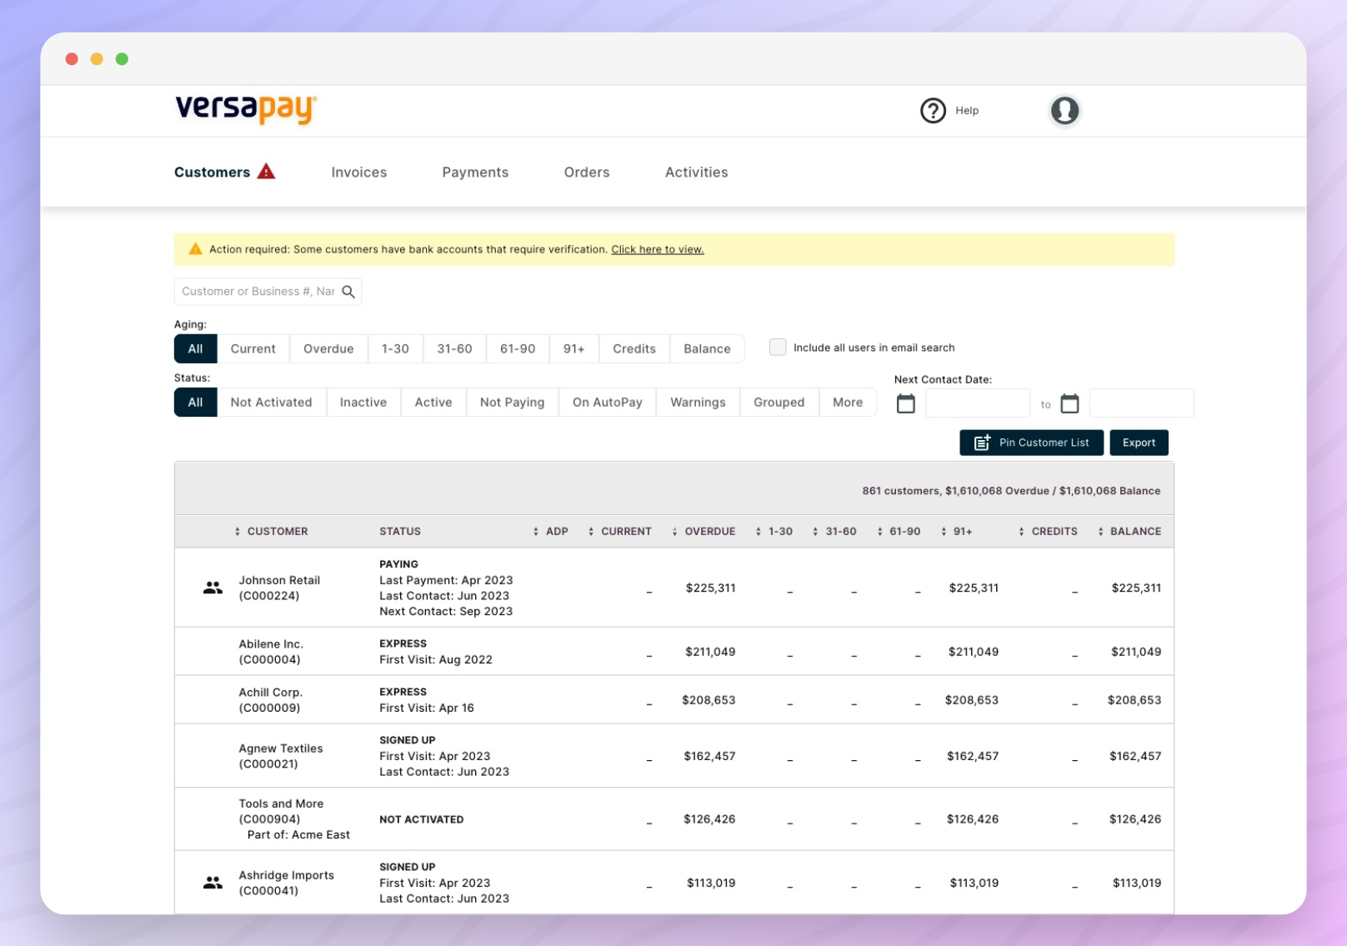Filter aging by Credits
Image resolution: width=1347 pixels, height=946 pixels.
click(634, 348)
